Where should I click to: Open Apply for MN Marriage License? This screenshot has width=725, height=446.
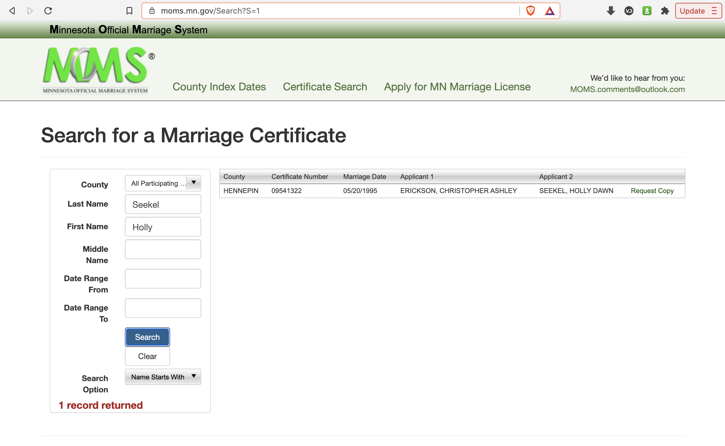coord(457,87)
